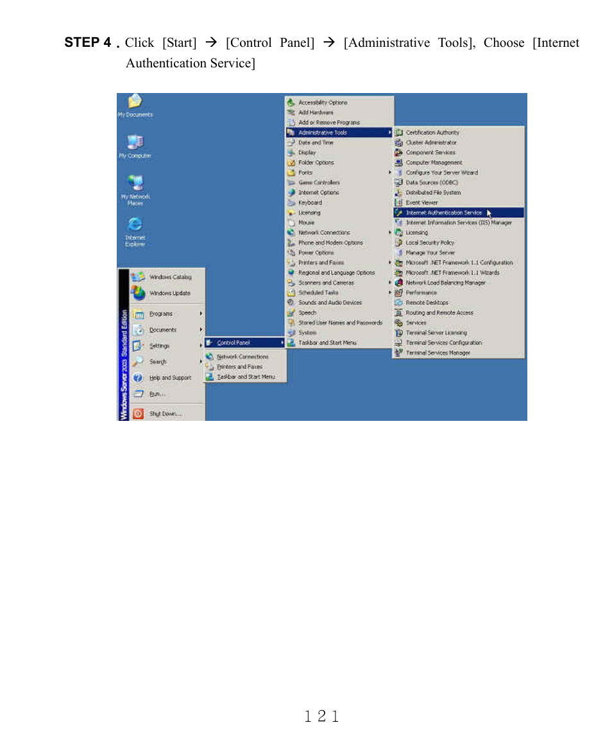Click the Windows Catalog icon
The image size is (612, 741).
click(x=138, y=277)
